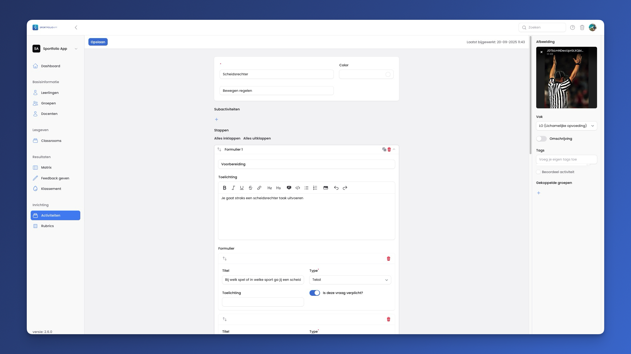Collapse Formulier 1 with chevron
The height and width of the screenshot is (354, 631).
click(x=394, y=149)
